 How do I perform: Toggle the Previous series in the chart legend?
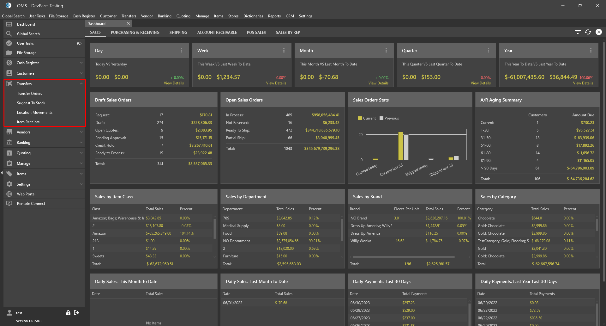(x=389, y=118)
